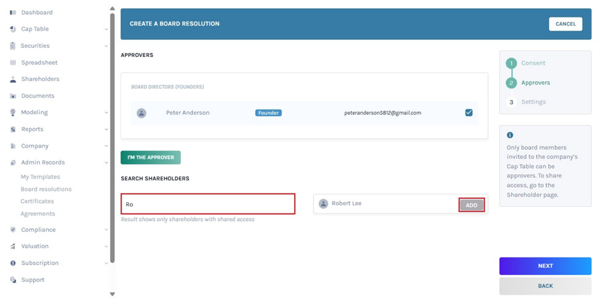Screen dimensions: 598x303
Task: Add Robert Lee as approver
Action: [471, 205]
